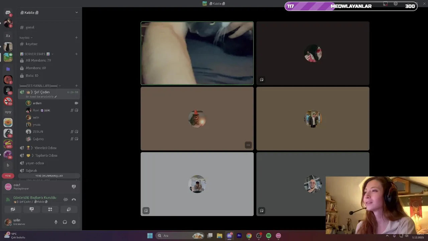Open more options on cat avatar tile

pyautogui.click(x=248, y=145)
